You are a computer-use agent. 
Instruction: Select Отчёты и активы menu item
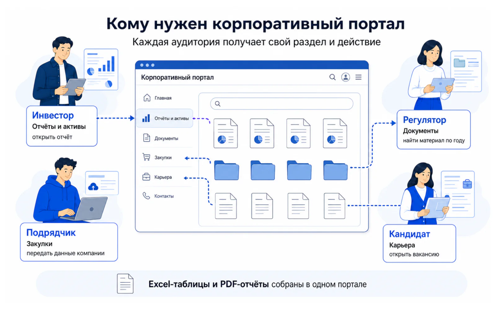coord(164,118)
